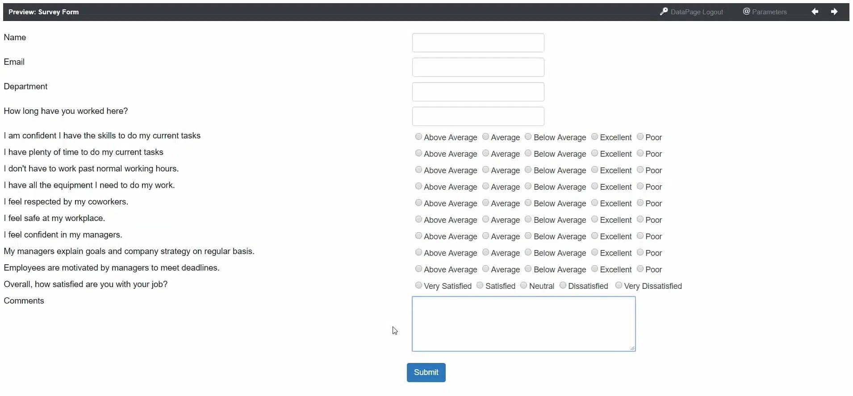Click into the Name text field
Image resolution: width=853 pixels, height=396 pixels.
pos(478,43)
